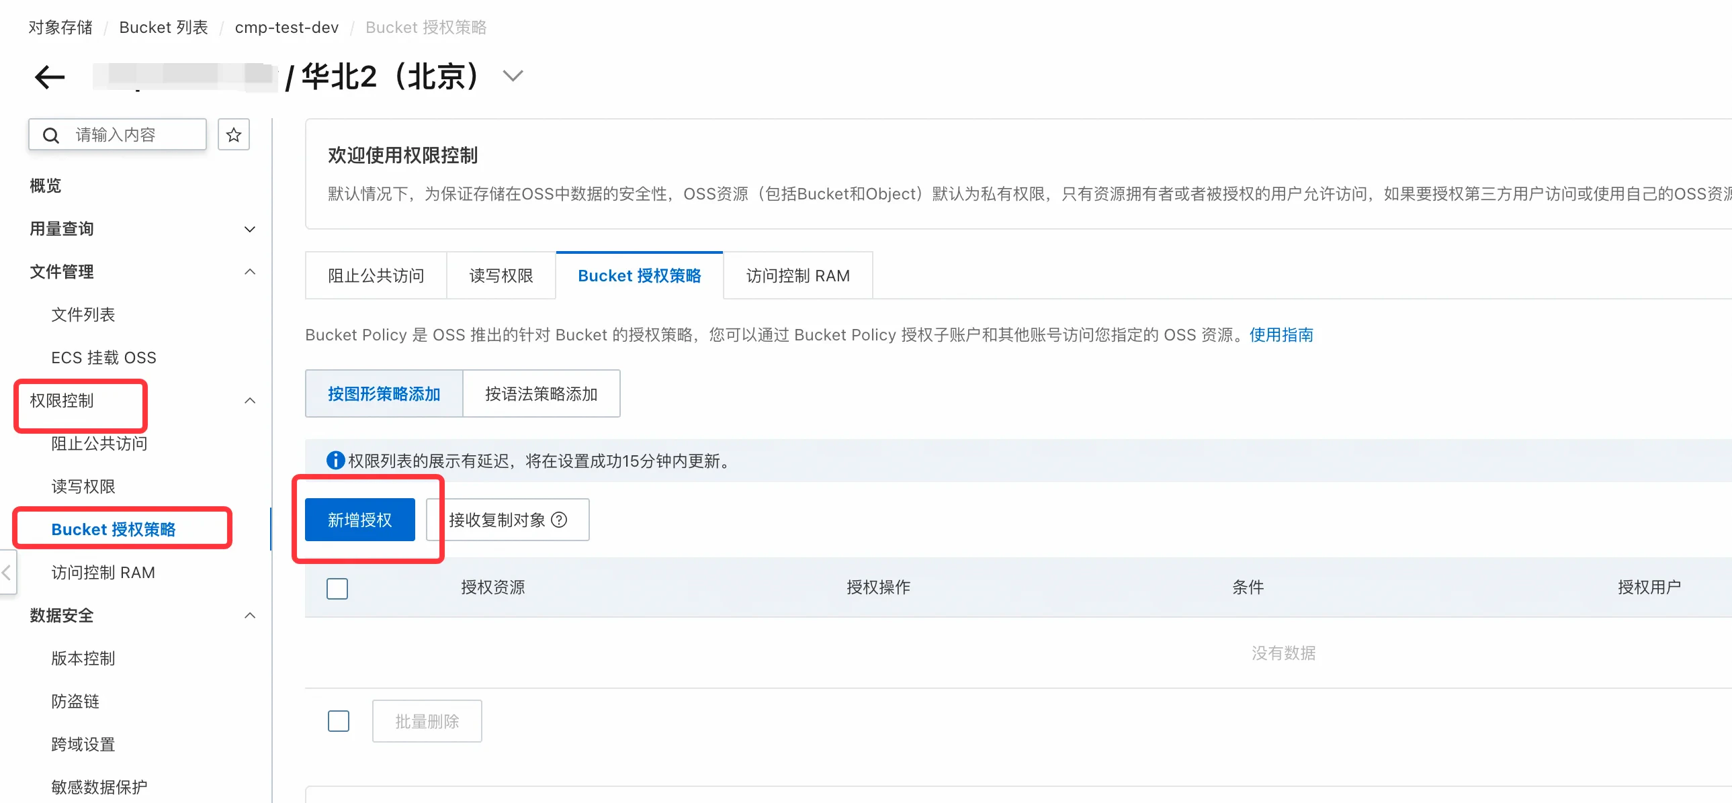Click the 请输入内容 search field
The height and width of the screenshot is (803, 1732).
pyautogui.click(x=134, y=135)
